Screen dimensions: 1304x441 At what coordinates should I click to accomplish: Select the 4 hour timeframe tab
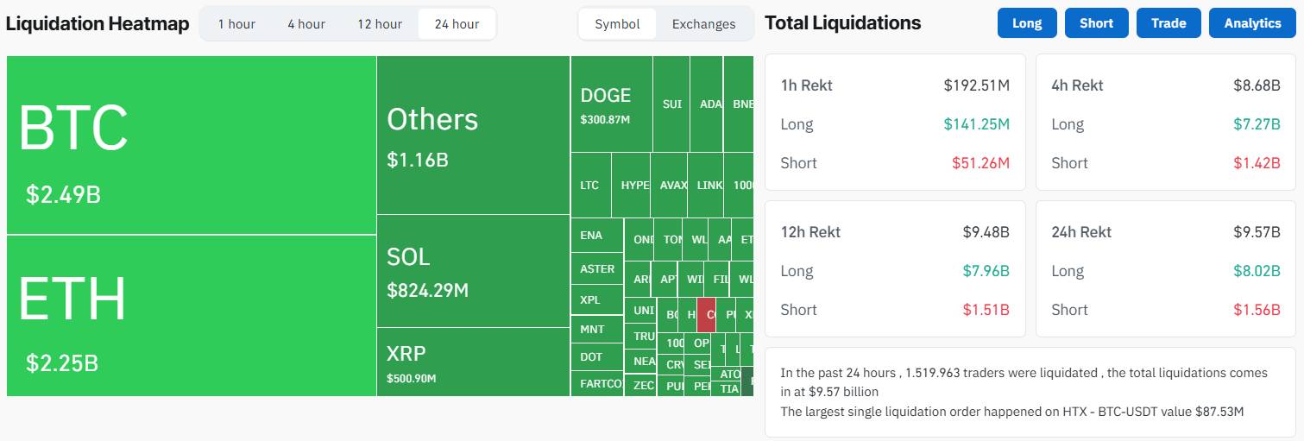tap(306, 24)
